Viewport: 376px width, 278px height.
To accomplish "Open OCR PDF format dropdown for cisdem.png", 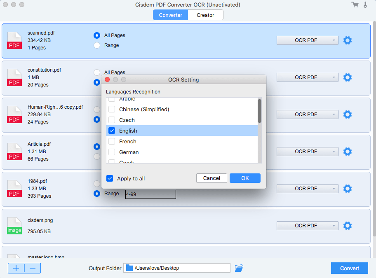I will click(308, 226).
